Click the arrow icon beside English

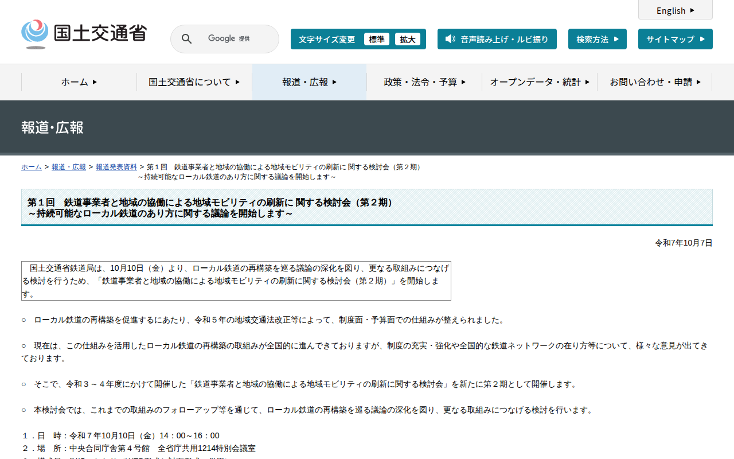pos(692,10)
